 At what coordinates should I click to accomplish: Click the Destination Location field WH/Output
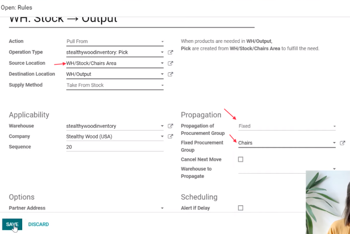coord(115,74)
